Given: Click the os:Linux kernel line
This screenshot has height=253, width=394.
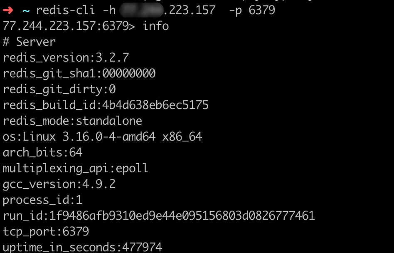Looking at the screenshot, I should point(102,137).
